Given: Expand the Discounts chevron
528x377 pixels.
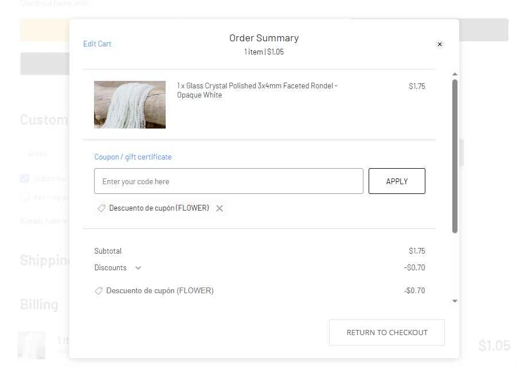Looking at the screenshot, I should pos(138,268).
